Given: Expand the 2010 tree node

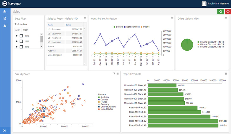Looking at the screenshot, I should [16, 36].
